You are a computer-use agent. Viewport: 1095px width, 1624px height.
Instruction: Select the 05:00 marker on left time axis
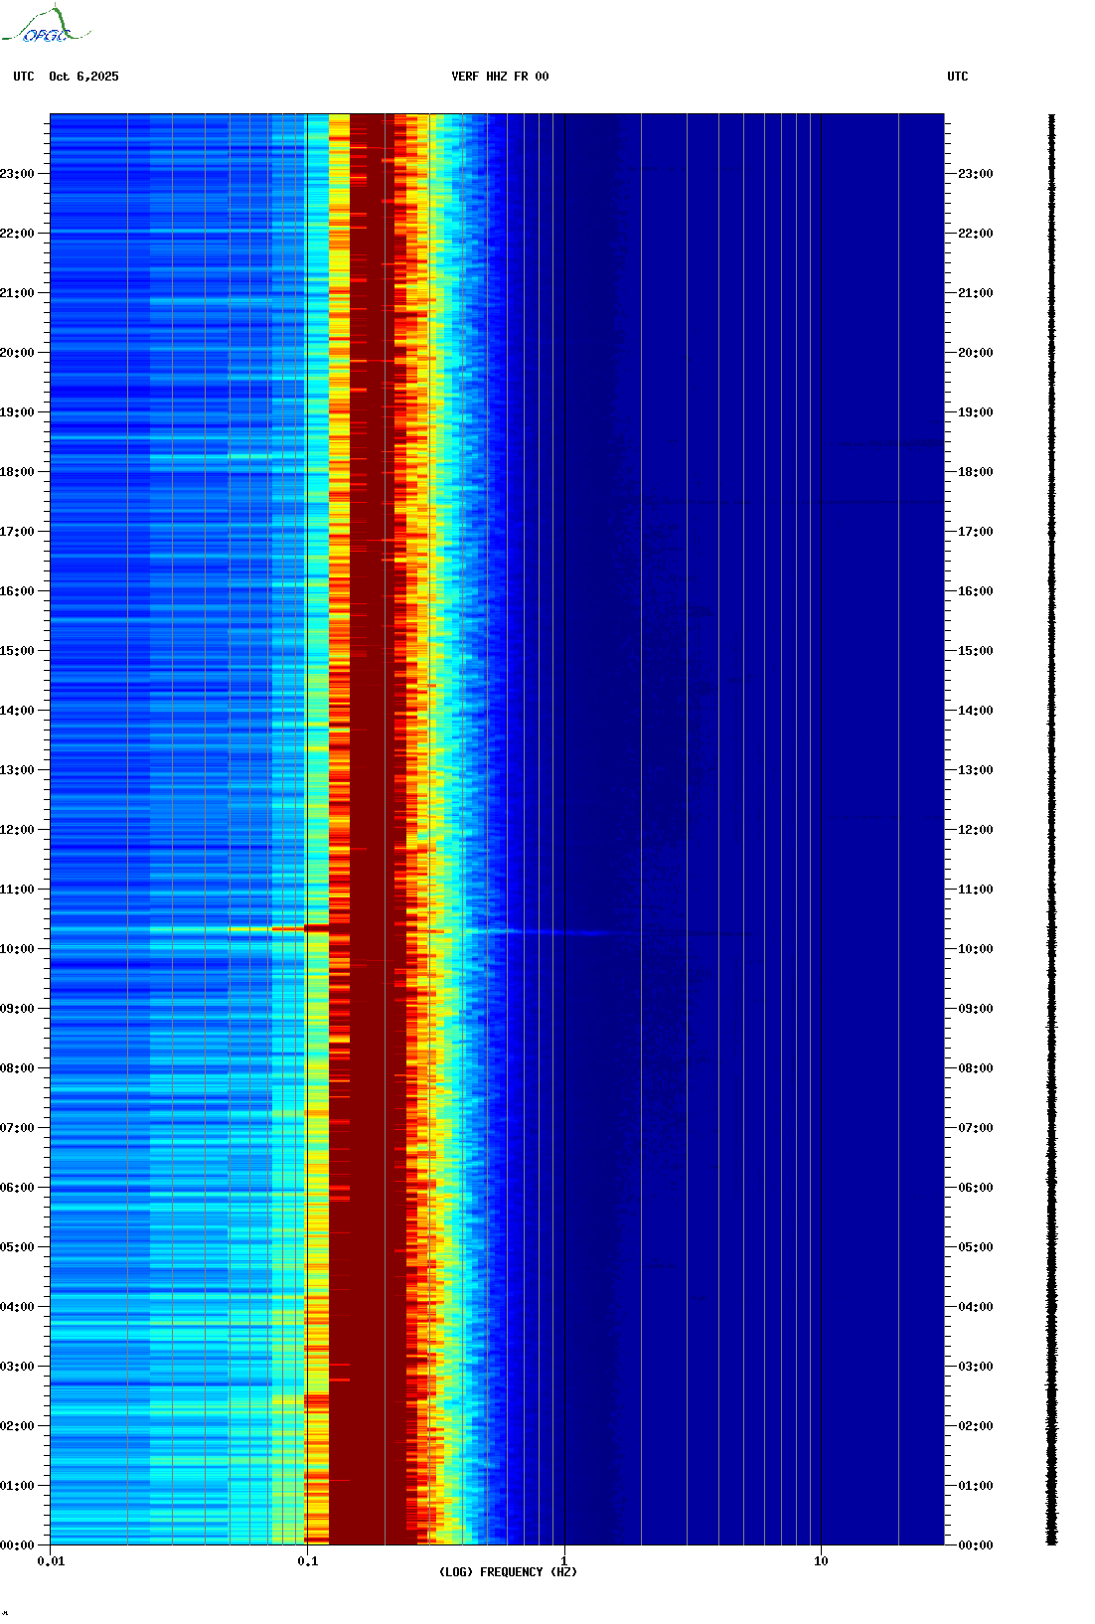18,1247
